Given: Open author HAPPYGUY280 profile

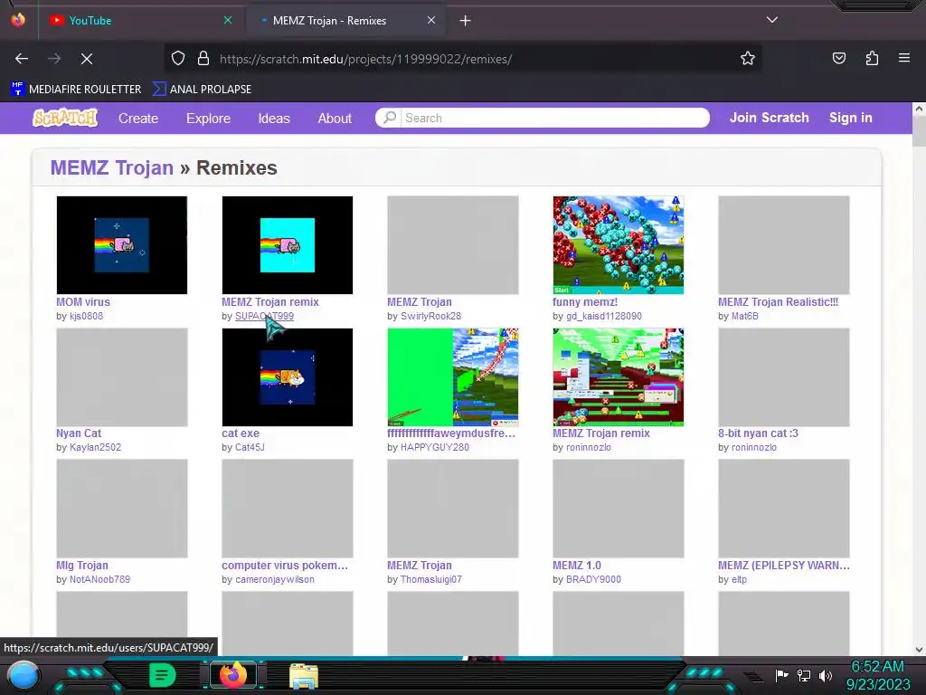Looking at the screenshot, I should (435, 447).
